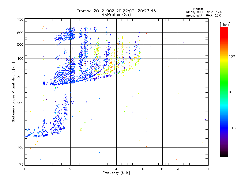Click the plot title 'Tromsø 20121002 20:22:00-20:23:43'
The image size is (245, 184).
[116, 11]
